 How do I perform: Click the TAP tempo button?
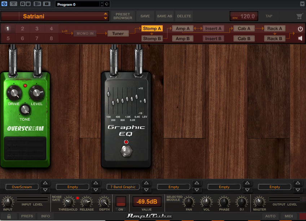click(269, 16)
